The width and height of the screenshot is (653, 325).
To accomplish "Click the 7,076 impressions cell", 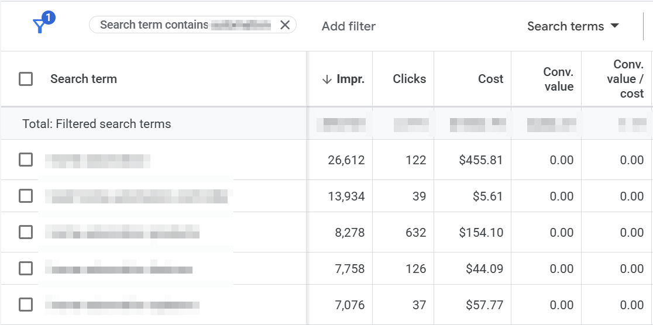I will coord(349,306).
